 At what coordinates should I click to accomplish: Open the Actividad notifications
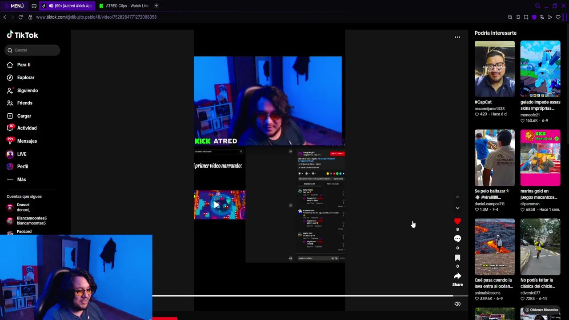pos(27,128)
